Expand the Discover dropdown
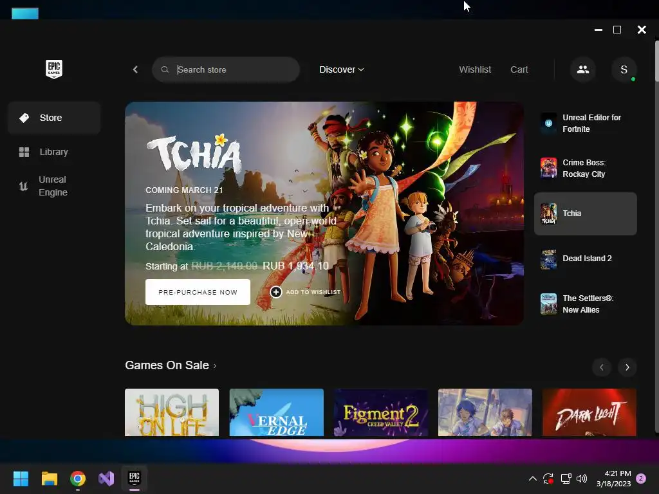This screenshot has width=659, height=494. [341, 69]
